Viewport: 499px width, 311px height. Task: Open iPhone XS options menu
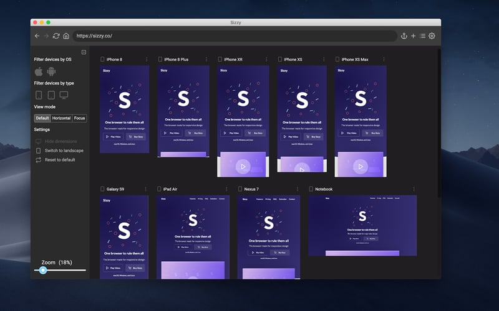[324, 59]
